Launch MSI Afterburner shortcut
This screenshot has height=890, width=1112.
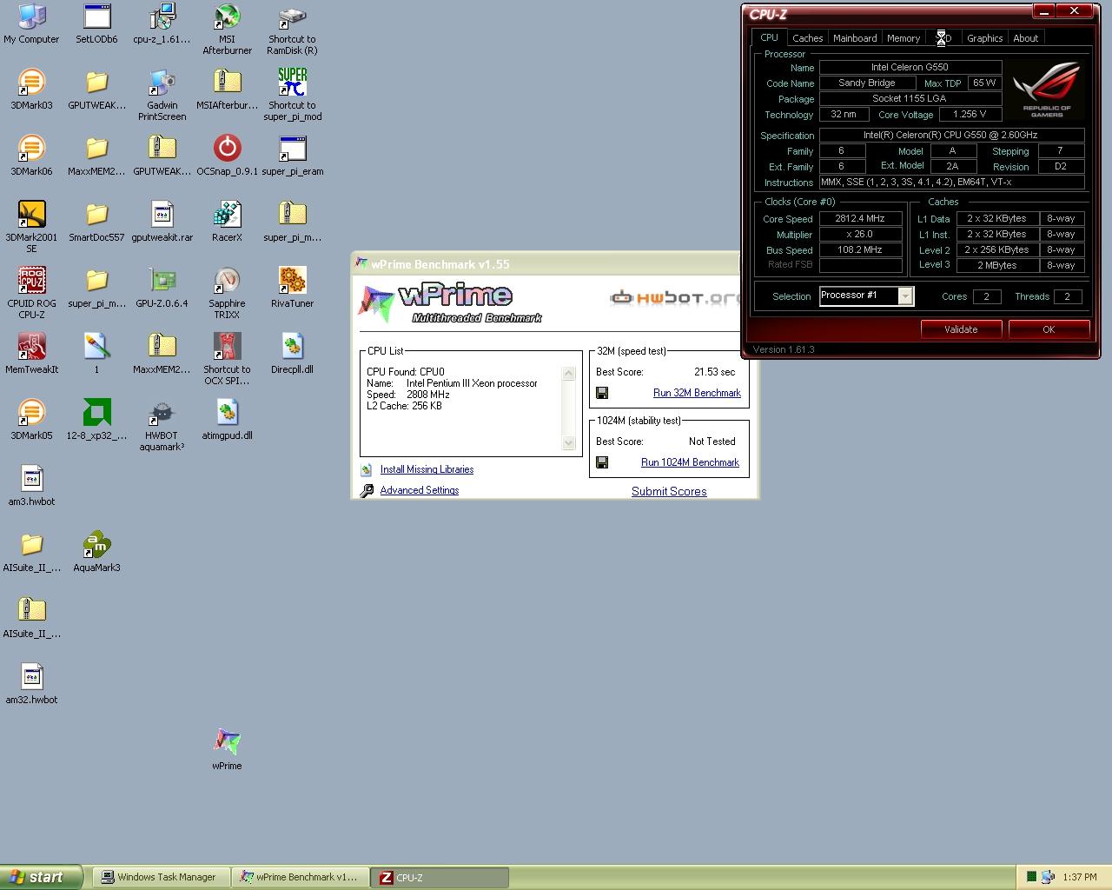click(x=227, y=30)
